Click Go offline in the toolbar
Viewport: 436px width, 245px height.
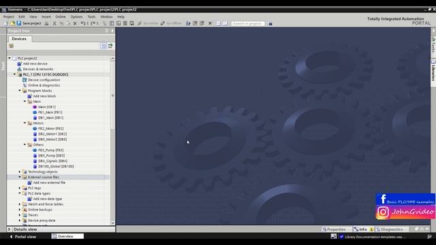[x=171, y=23]
